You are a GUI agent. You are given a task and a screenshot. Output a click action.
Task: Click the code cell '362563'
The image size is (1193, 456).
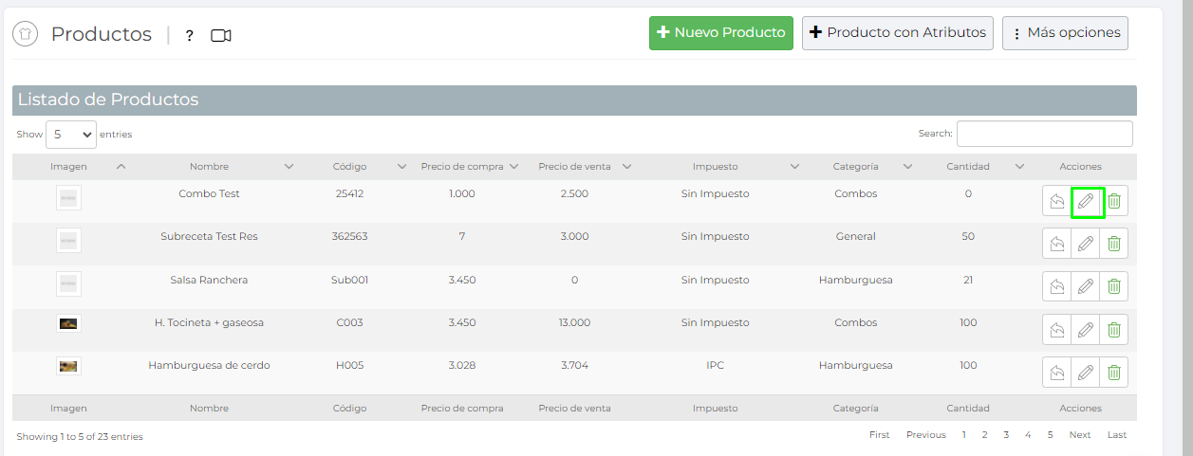pos(349,237)
